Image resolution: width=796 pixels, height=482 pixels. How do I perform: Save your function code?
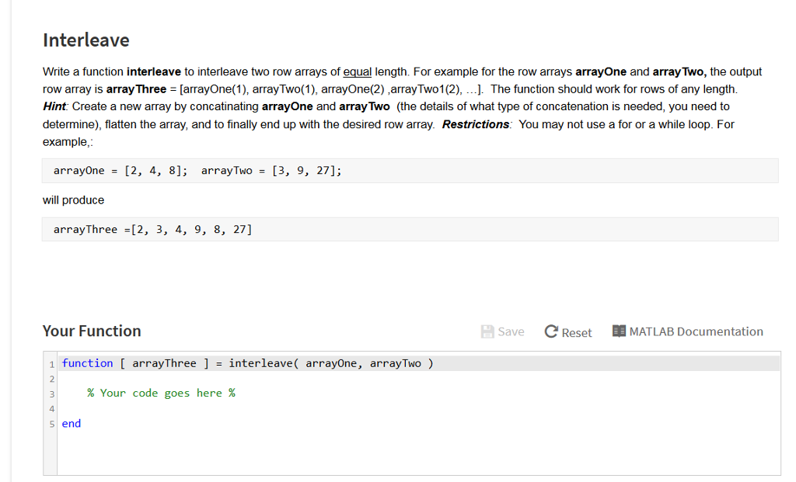pyautogui.click(x=503, y=331)
